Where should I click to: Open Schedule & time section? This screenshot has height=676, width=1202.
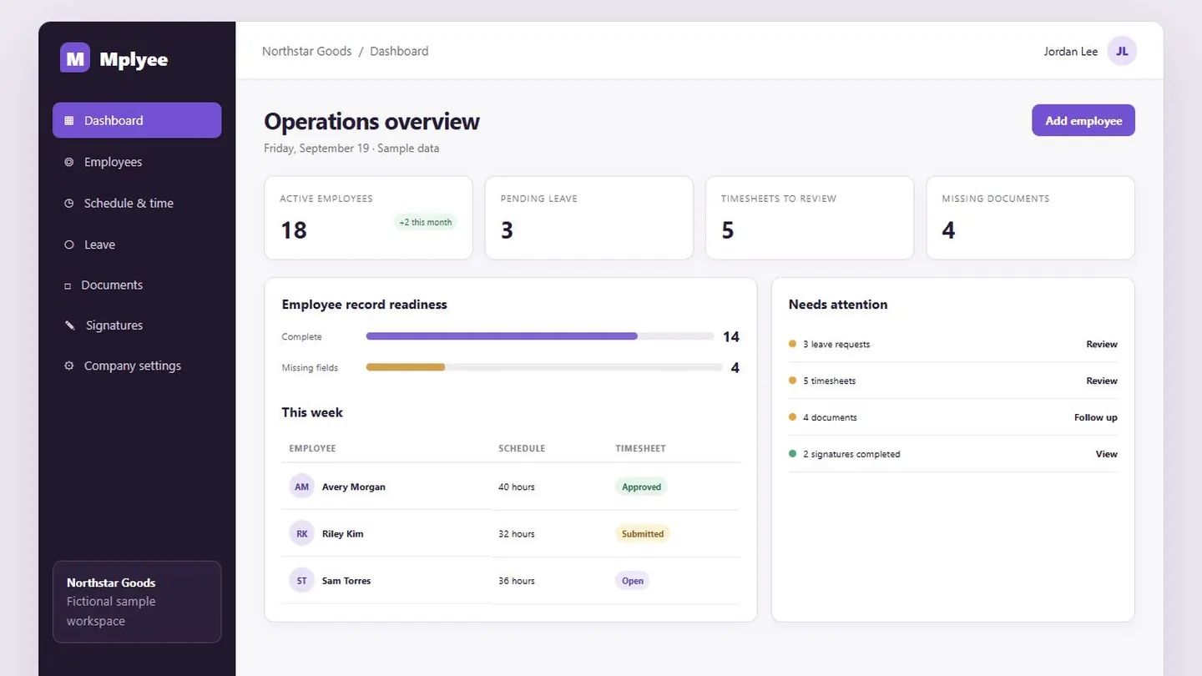tap(137, 203)
